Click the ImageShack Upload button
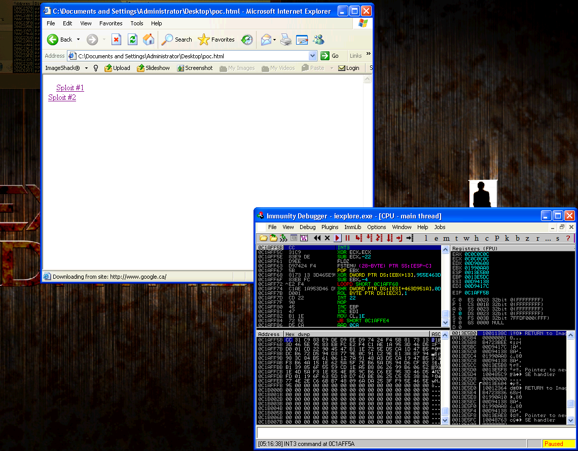 (x=117, y=68)
